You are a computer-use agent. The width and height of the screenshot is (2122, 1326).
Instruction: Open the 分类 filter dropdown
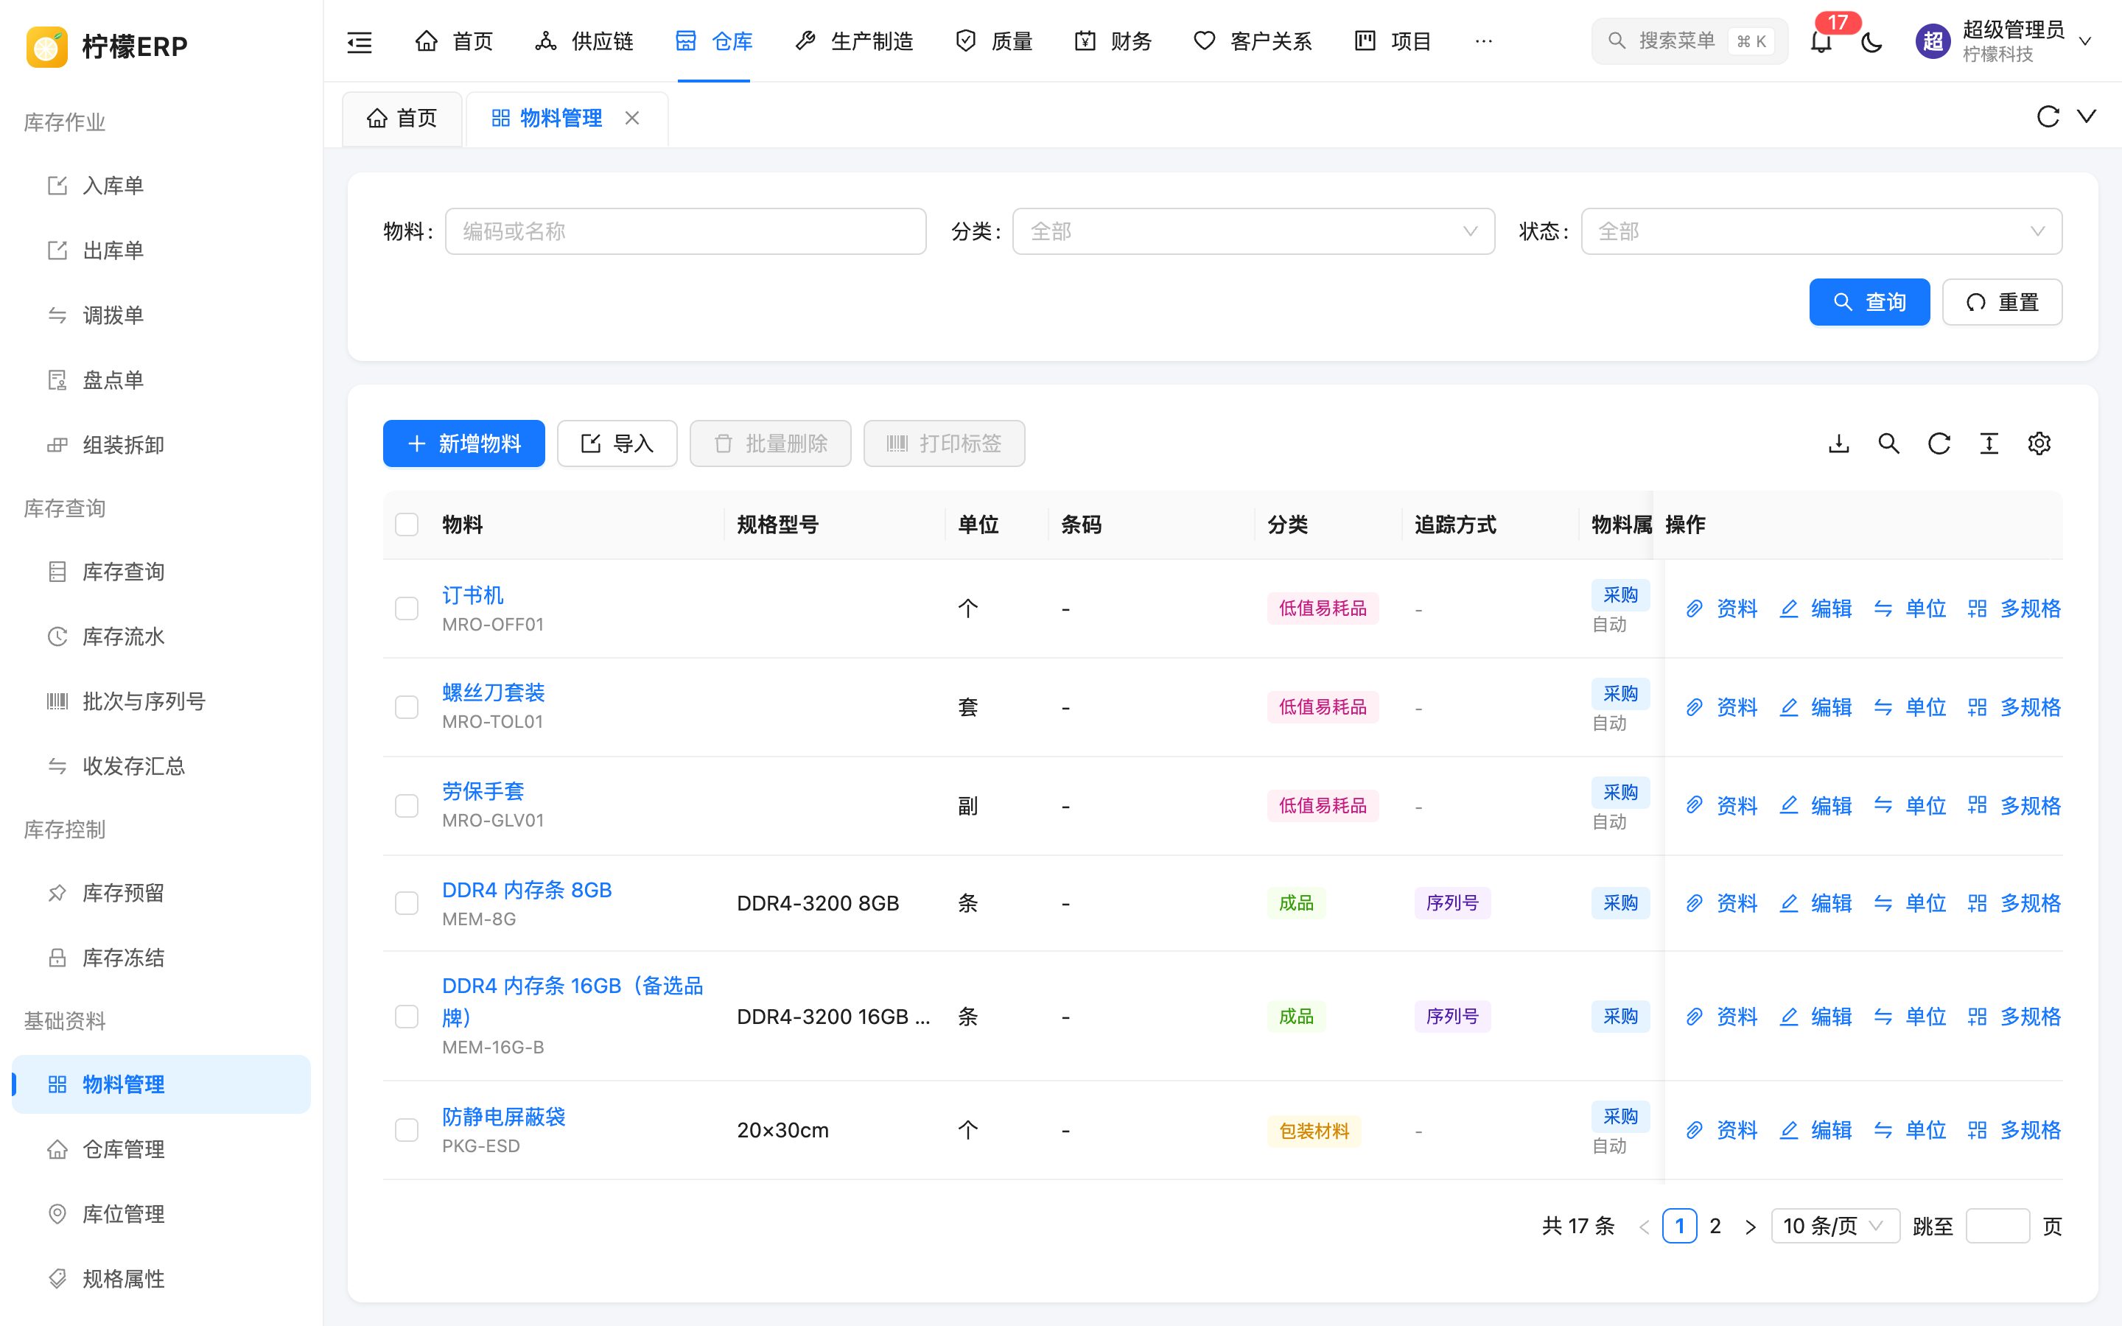coord(1253,231)
